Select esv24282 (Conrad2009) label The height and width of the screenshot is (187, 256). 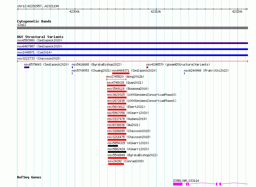tap(126, 161)
